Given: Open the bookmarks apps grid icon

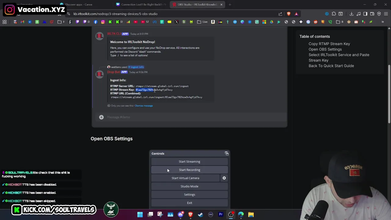Looking at the screenshot, I should click(x=5, y=22).
